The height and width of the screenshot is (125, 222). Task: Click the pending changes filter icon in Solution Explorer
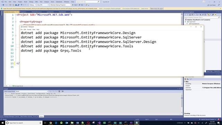click(x=197, y=15)
